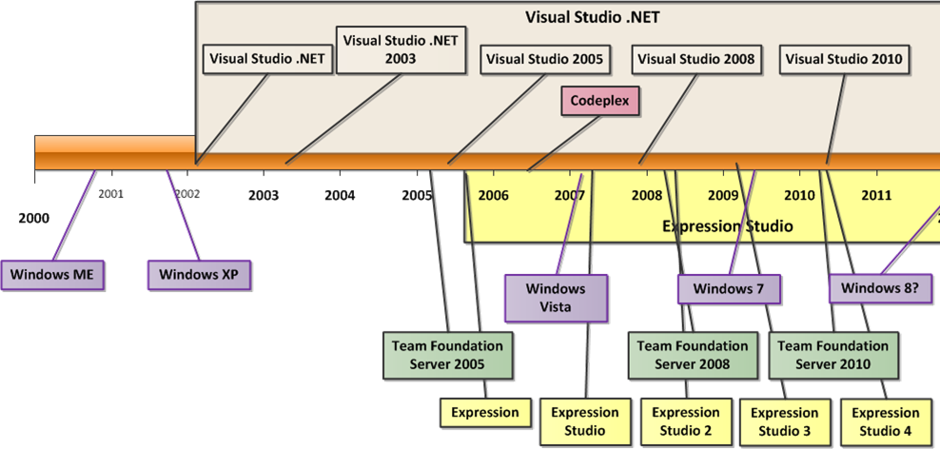Click the Visual Studio 2005 callout box
This screenshot has width=940, height=449.
544,59
